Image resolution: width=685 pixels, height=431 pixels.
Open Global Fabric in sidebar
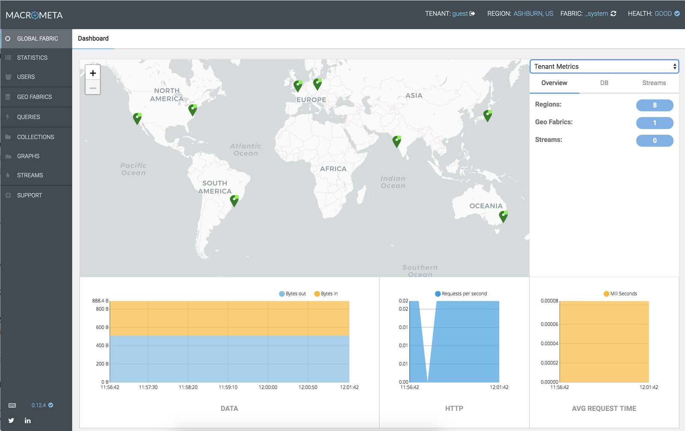point(36,39)
